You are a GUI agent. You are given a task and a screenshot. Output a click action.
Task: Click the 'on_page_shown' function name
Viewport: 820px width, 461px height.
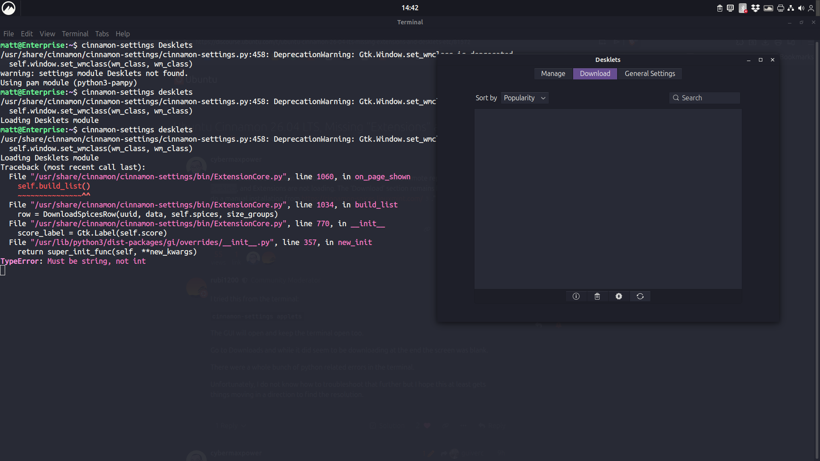383,177
